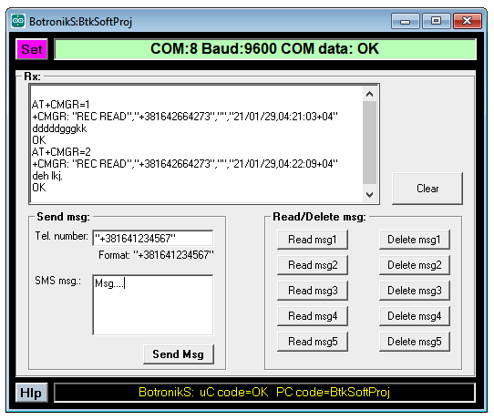The image size is (494, 420).
Task: Click the Rx scrollbar up arrow
Action: 369,94
